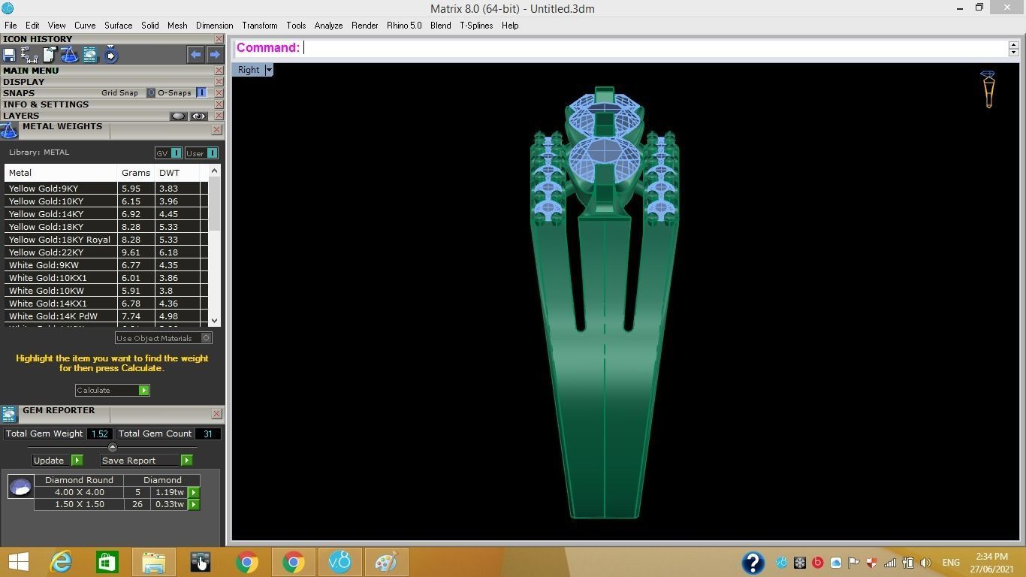The height and width of the screenshot is (577, 1026).
Task: Open Windows Store from taskbar
Action: tap(107, 562)
